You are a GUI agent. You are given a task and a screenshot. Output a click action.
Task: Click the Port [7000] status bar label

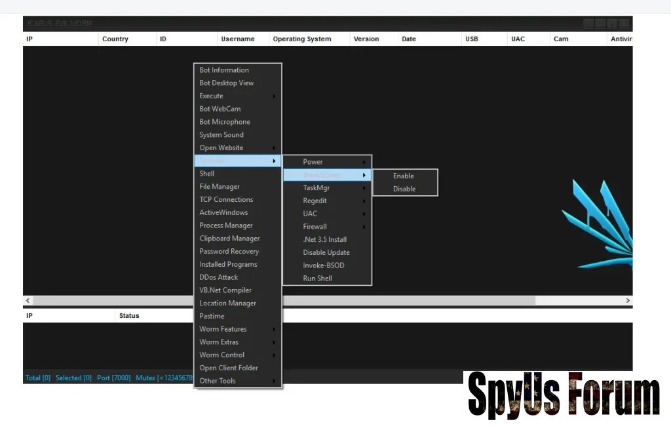(x=113, y=378)
